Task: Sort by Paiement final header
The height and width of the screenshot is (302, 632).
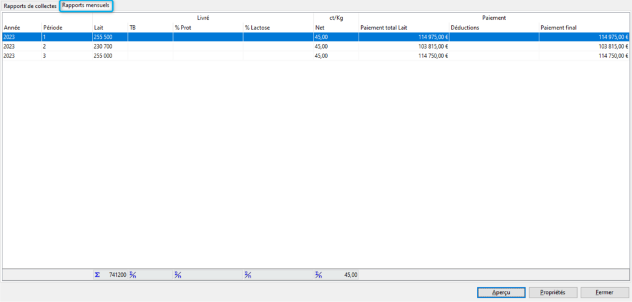Action: pos(584,27)
